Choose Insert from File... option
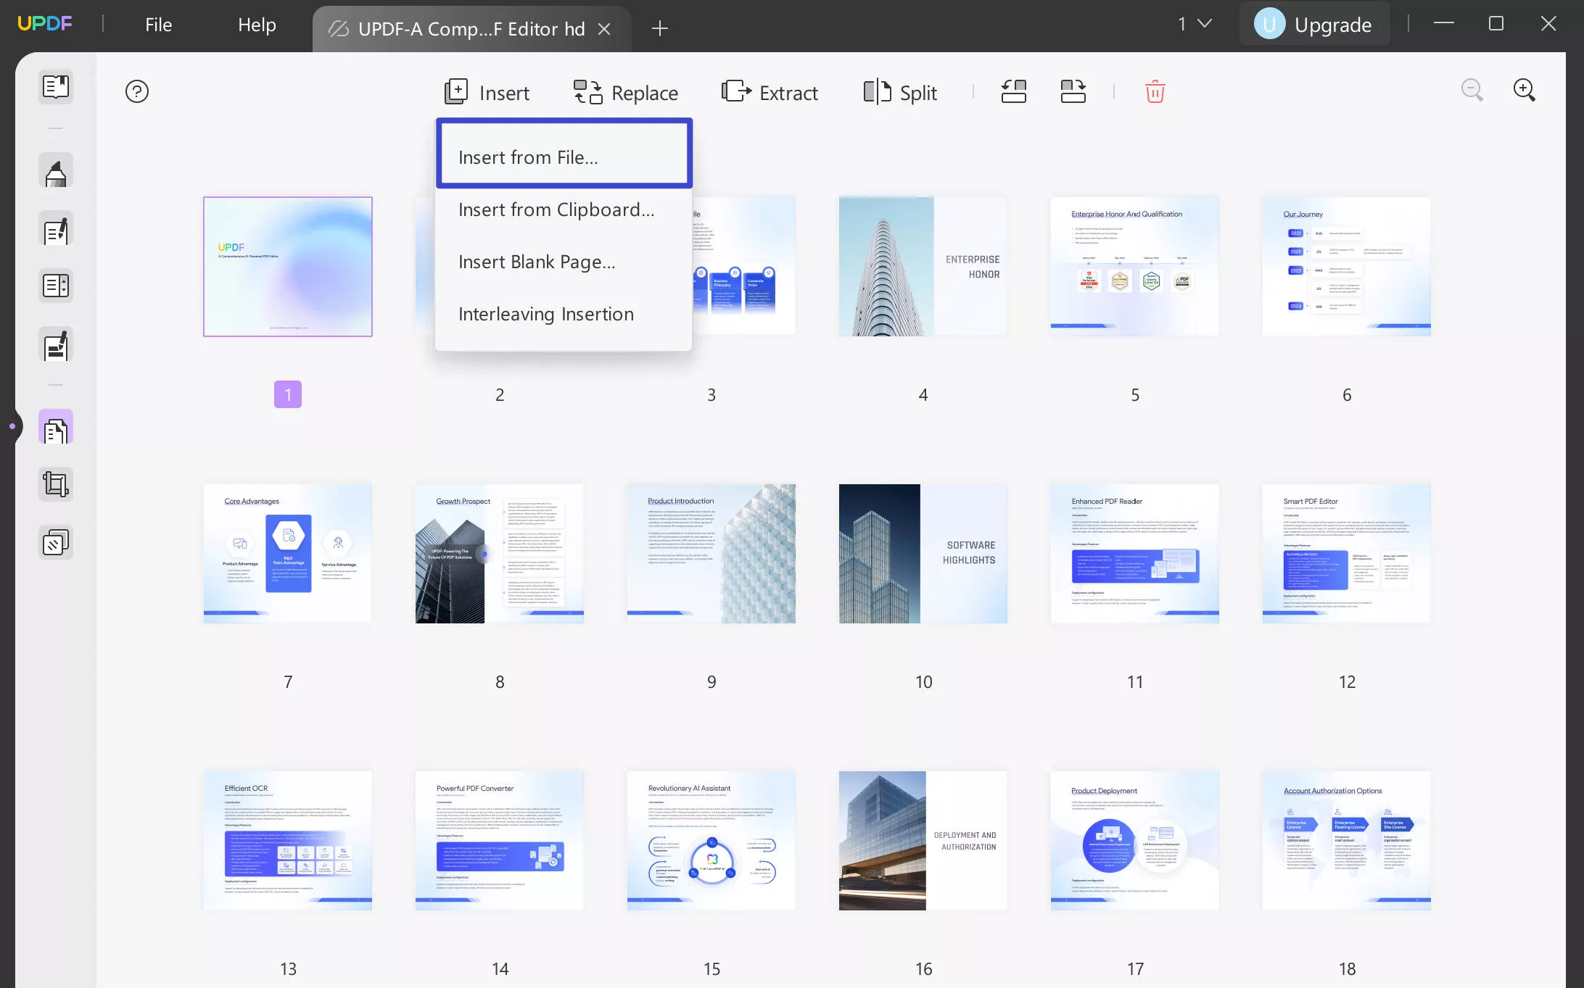Screen dimensions: 1584x988 pyautogui.click(x=564, y=157)
